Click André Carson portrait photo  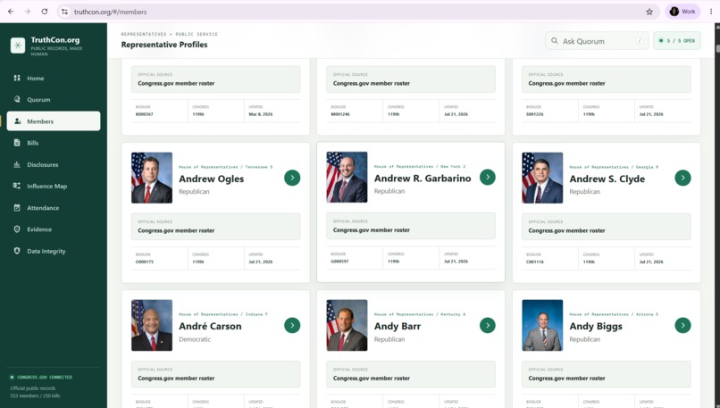click(x=152, y=325)
